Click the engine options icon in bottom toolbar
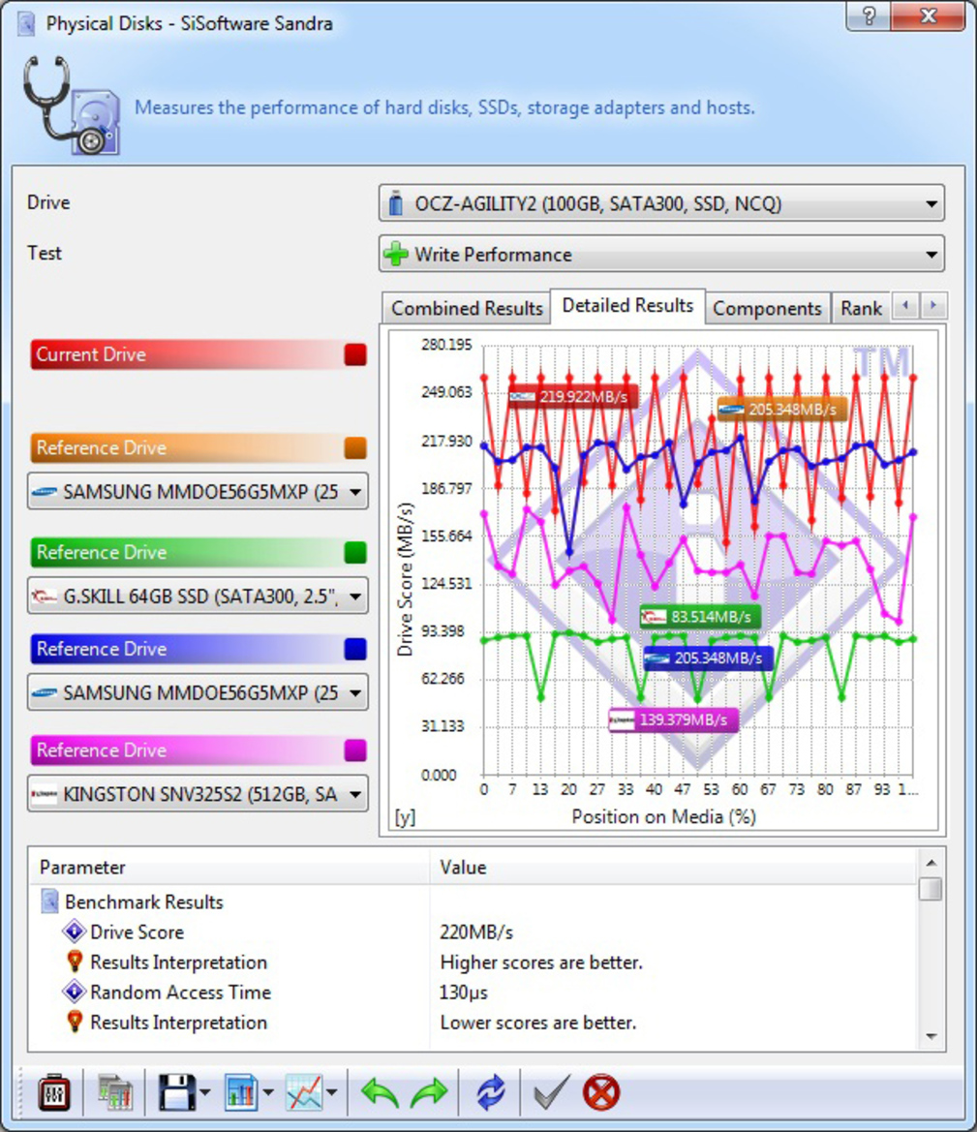 (54, 1092)
